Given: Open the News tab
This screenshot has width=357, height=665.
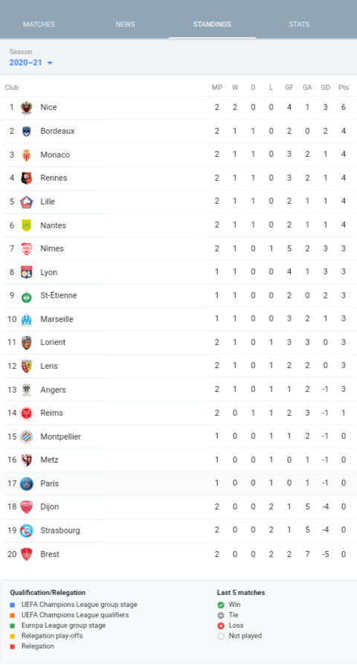Looking at the screenshot, I should pos(126,24).
